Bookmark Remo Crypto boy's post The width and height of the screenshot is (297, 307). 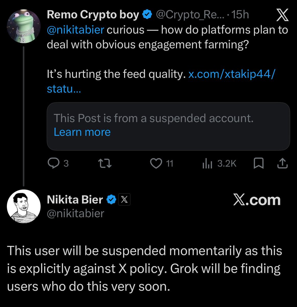coord(258,163)
